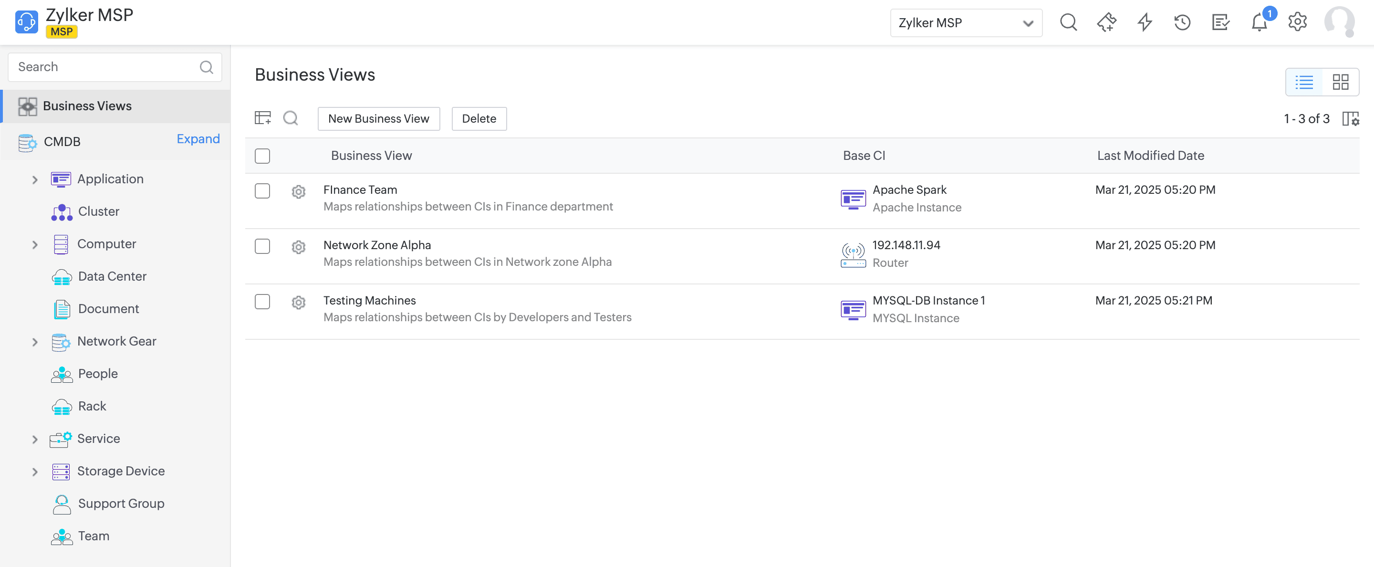Tick the Testing Machines row checkbox
Screen dimensions: 1374x567
pyautogui.click(x=262, y=302)
